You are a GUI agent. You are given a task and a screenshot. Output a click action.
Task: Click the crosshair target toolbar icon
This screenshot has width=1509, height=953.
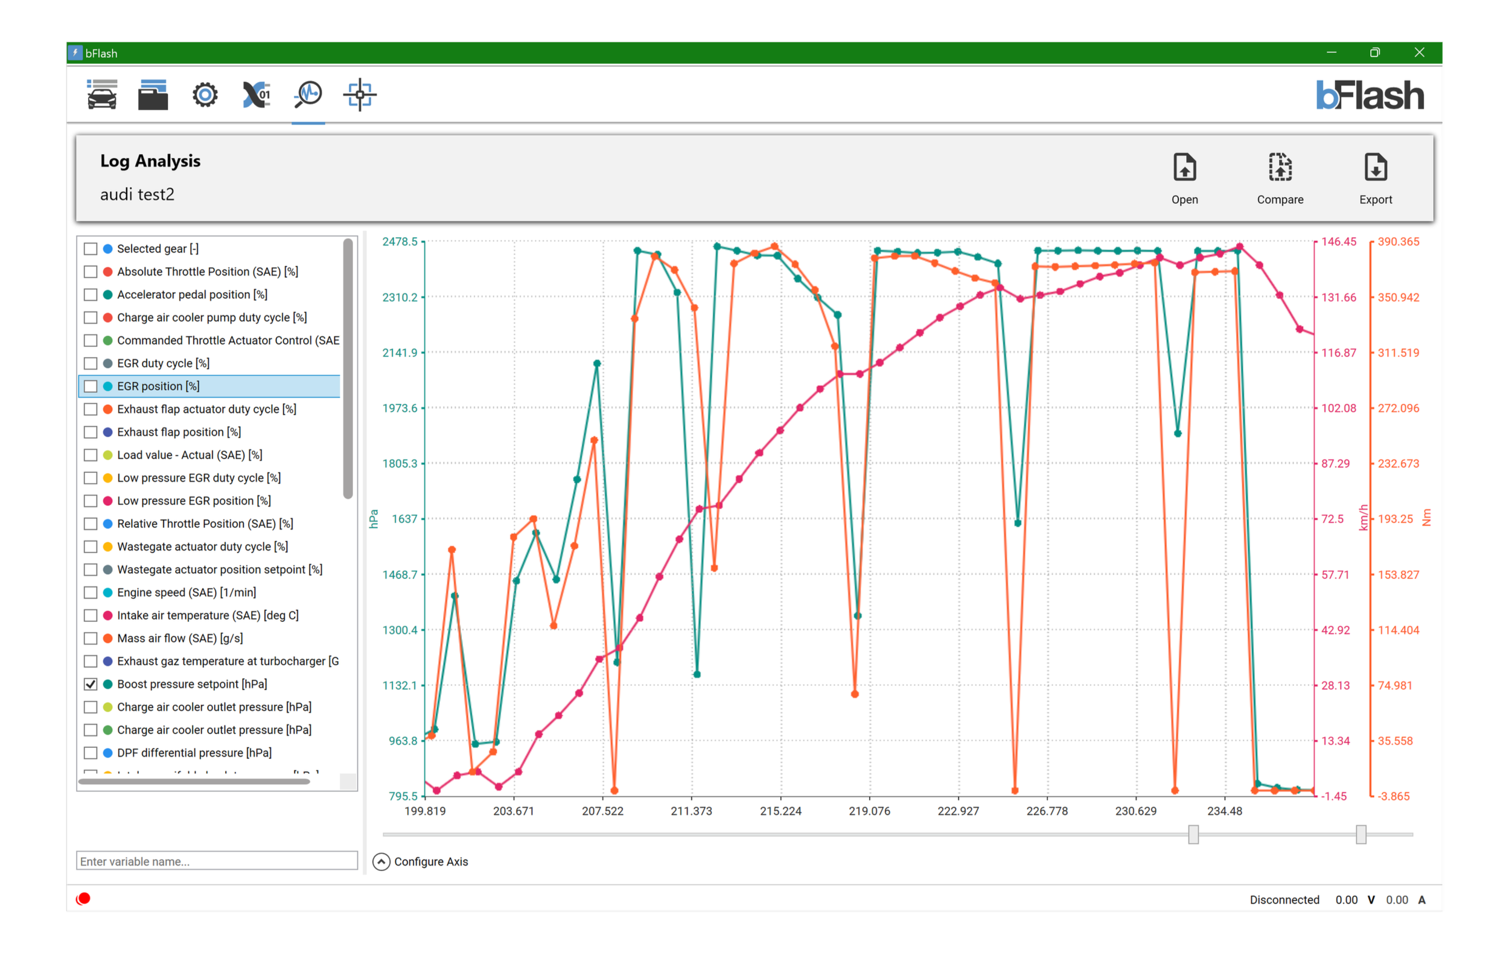click(x=360, y=95)
